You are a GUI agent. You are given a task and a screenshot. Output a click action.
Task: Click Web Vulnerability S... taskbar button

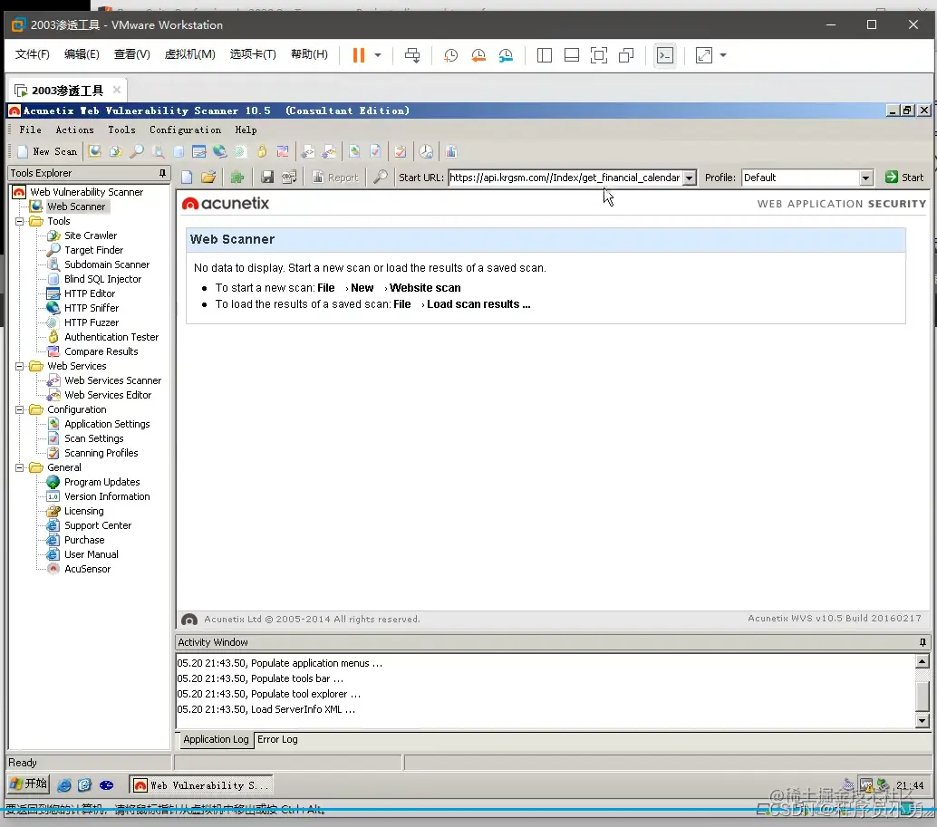(x=201, y=785)
